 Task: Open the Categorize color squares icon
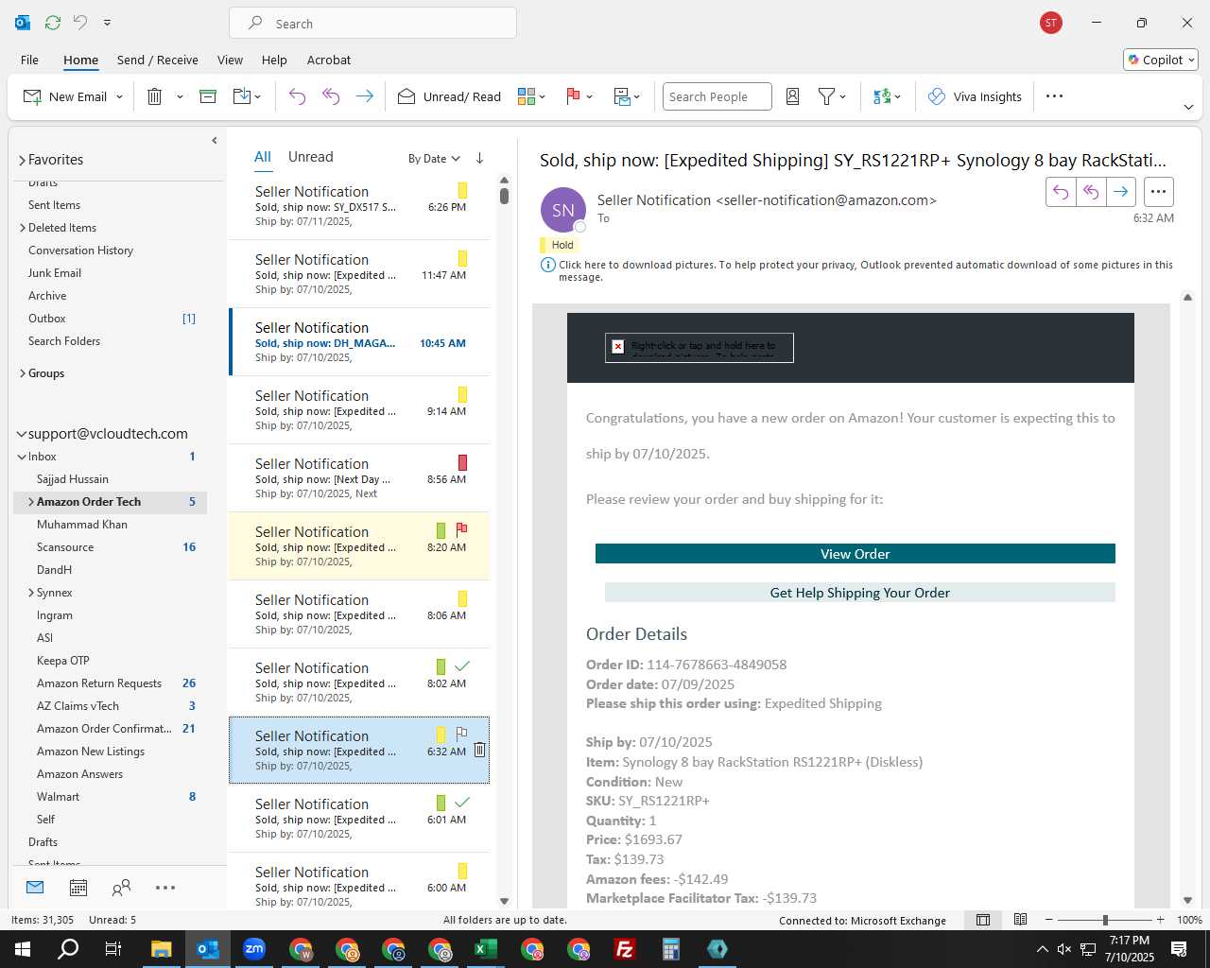[527, 96]
